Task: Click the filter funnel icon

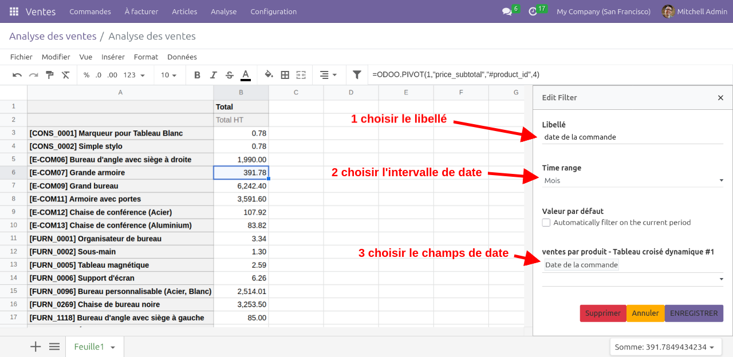Action: [x=357, y=75]
